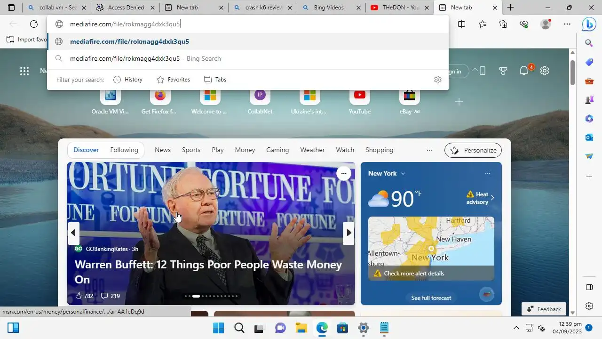Open the notifications bell with badge
The image size is (602, 339).
(524, 71)
